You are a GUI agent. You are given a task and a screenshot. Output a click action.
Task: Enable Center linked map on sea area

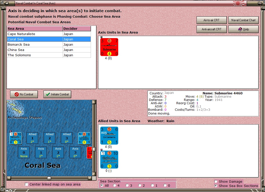(27, 184)
